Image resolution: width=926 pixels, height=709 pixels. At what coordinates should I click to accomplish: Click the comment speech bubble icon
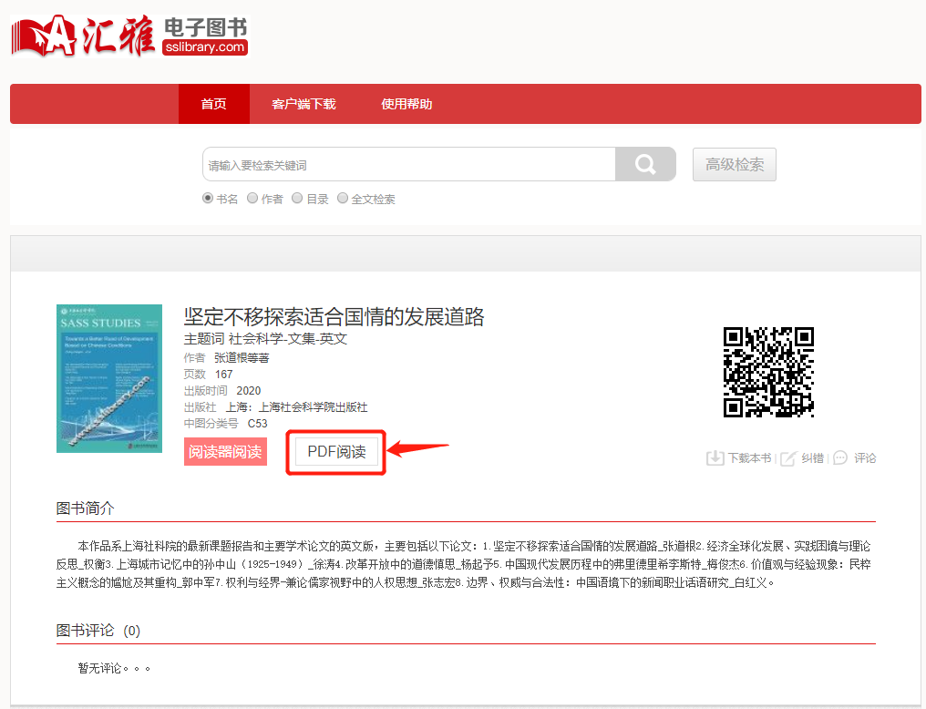tap(839, 457)
